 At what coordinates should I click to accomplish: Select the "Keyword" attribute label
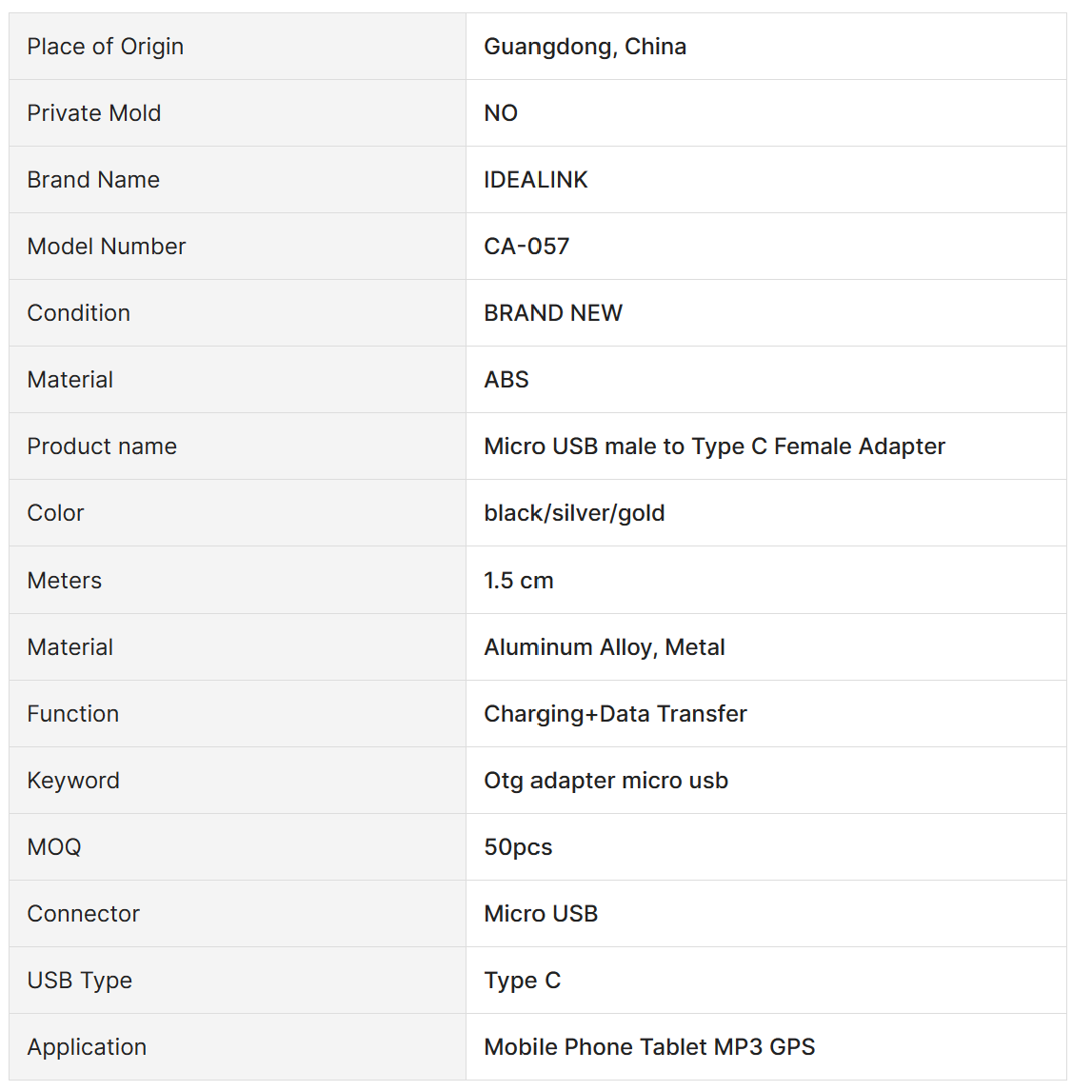click(72, 781)
